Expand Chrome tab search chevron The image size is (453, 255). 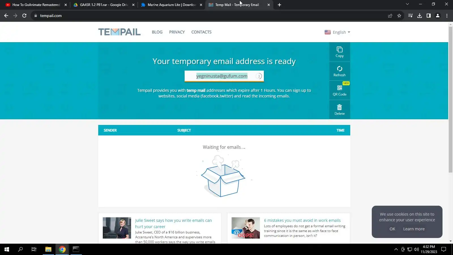point(407,4)
